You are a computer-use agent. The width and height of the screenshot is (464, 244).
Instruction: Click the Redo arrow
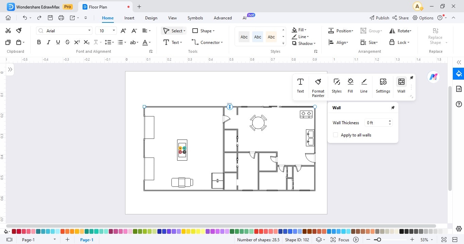39,18
